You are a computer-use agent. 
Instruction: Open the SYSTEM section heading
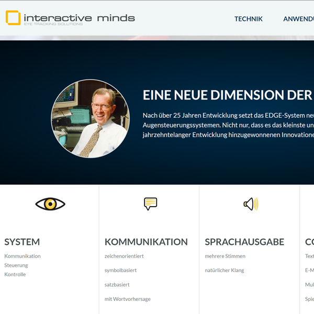pos(22,242)
